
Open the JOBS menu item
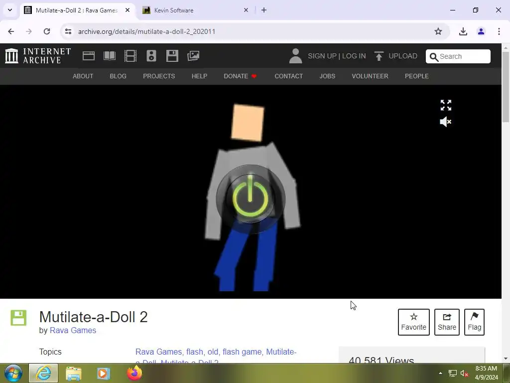pyautogui.click(x=327, y=76)
